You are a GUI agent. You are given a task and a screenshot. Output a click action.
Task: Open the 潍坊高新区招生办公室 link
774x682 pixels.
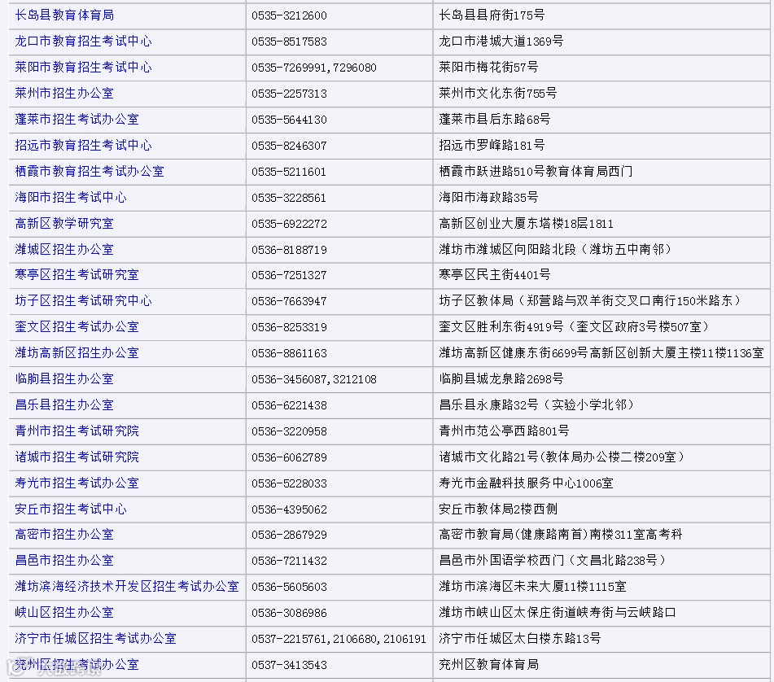pos(77,353)
